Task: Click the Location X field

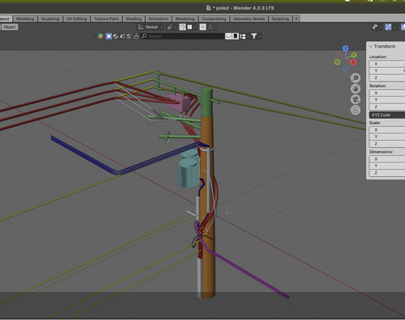Action: 387,64
